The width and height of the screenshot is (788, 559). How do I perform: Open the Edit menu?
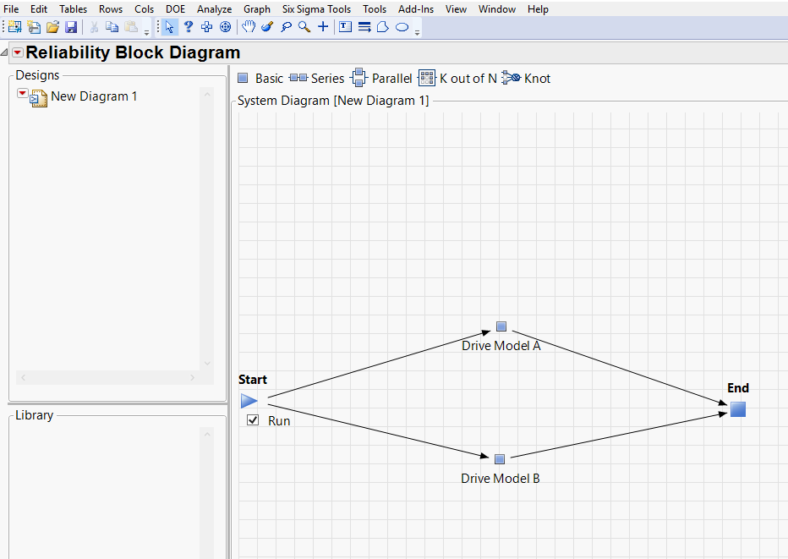39,9
